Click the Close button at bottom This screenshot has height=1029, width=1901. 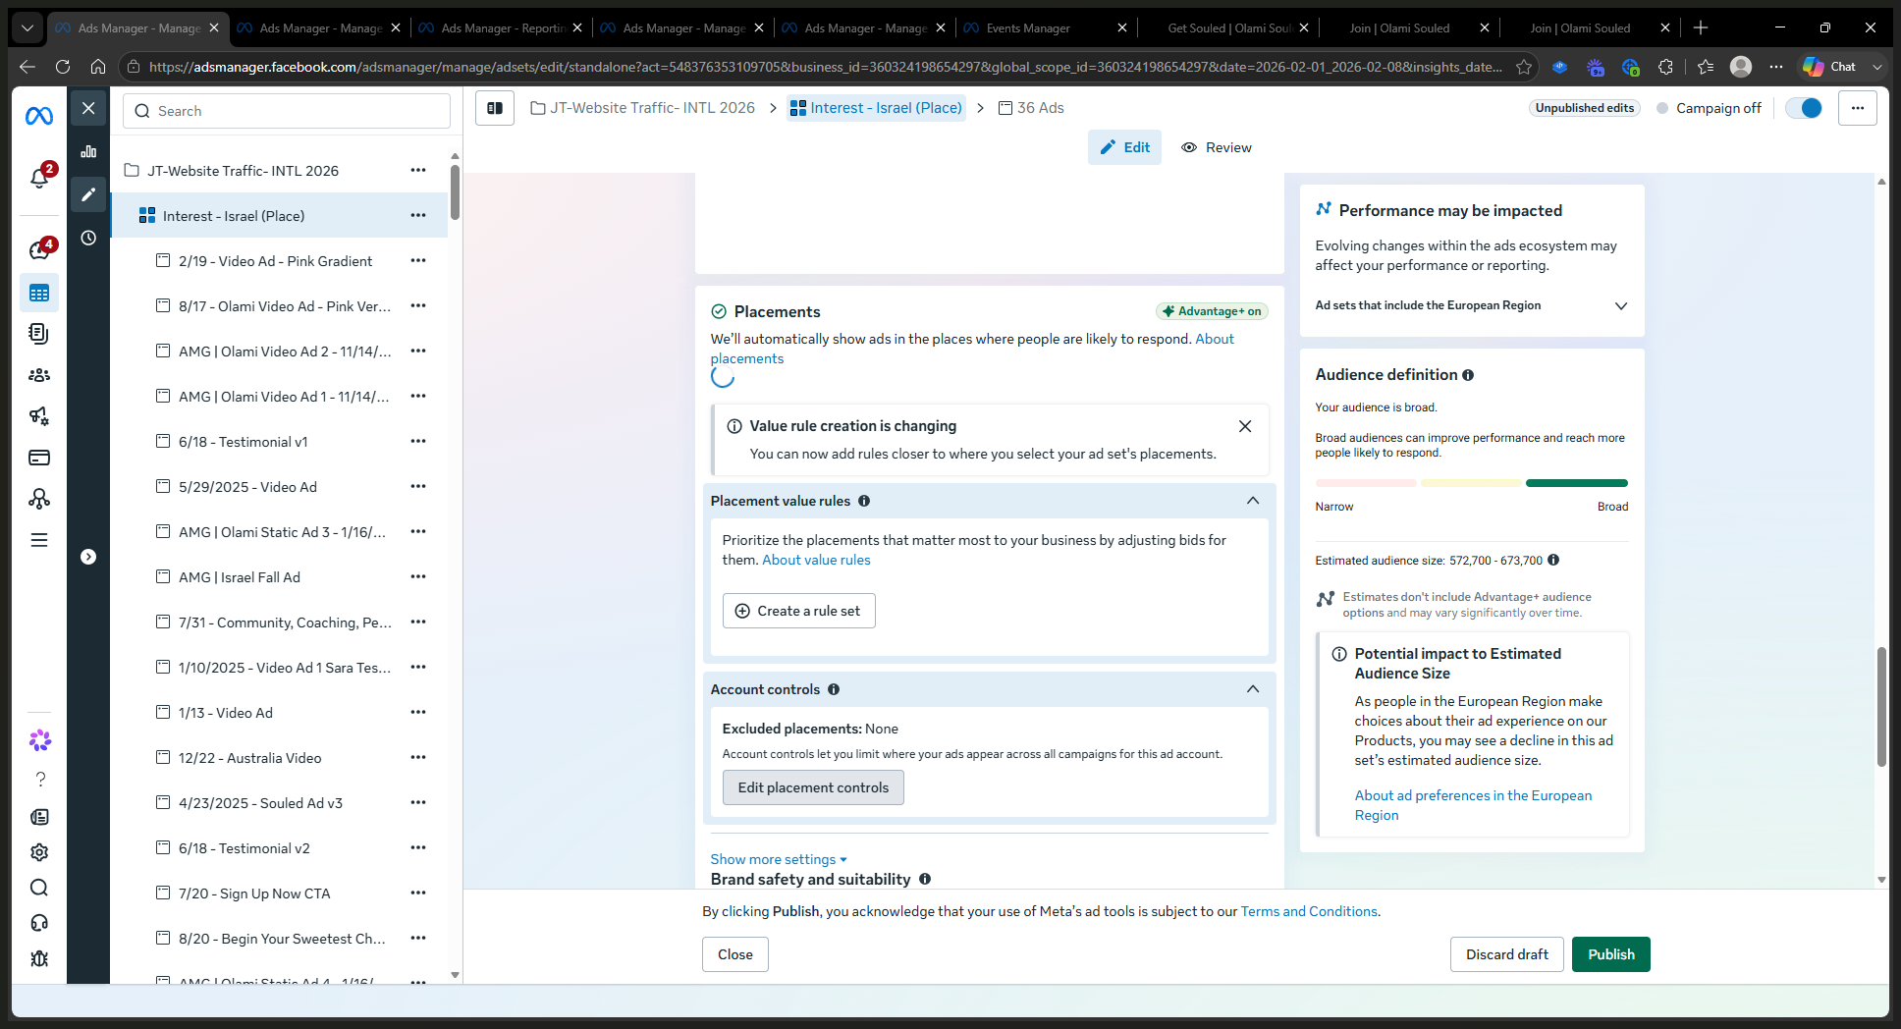point(735,954)
